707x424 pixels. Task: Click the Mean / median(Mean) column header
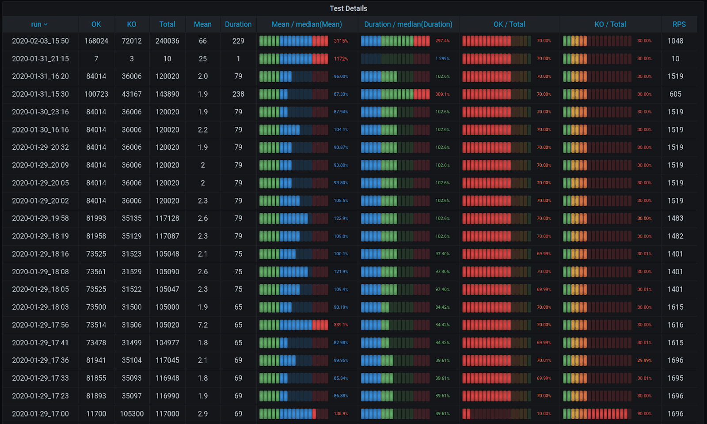(x=308, y=24)
